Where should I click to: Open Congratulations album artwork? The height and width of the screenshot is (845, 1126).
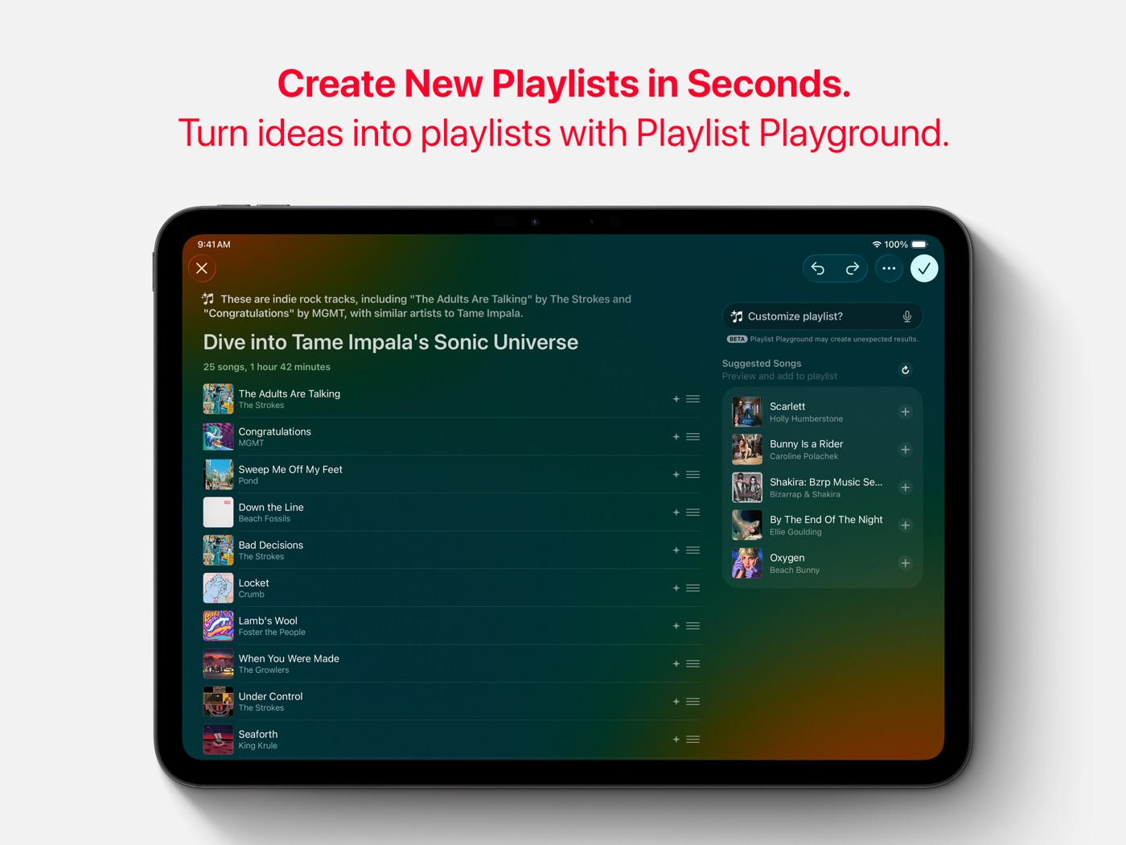(x=218, y=437)
